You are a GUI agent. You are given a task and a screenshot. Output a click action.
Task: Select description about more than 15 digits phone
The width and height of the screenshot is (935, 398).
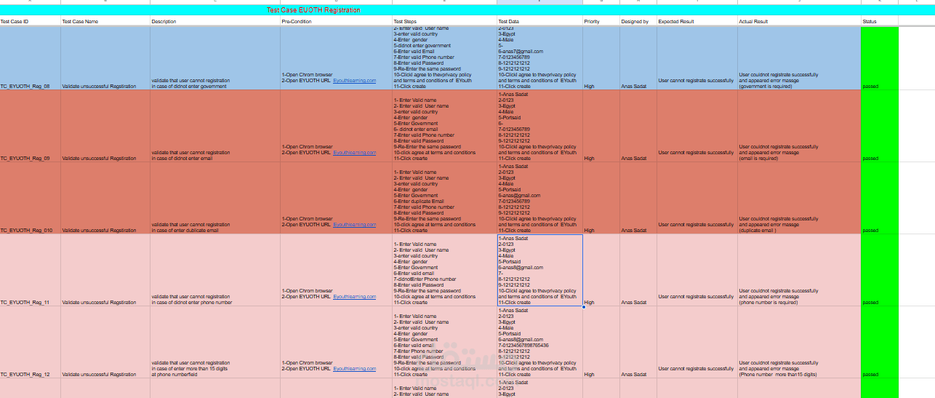point(214,343)
